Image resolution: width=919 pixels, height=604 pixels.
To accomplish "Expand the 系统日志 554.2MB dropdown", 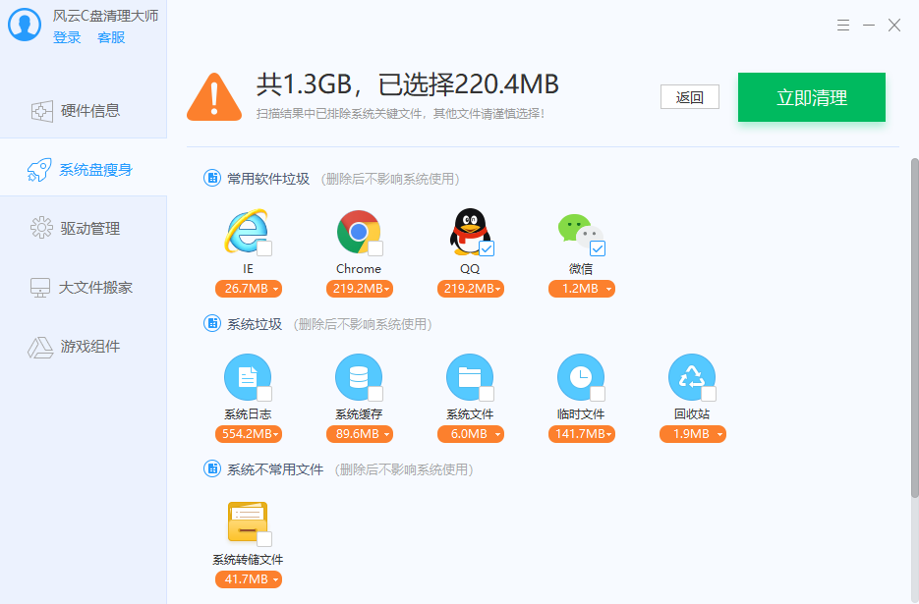I will 249,434.
